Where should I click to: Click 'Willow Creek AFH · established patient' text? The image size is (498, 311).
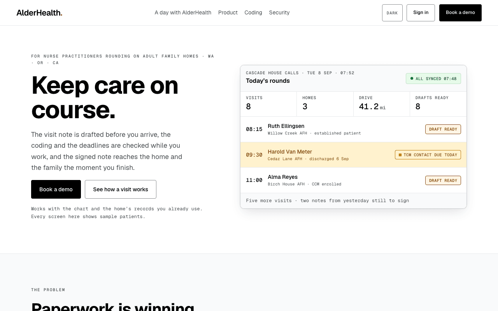coord(314,133)
